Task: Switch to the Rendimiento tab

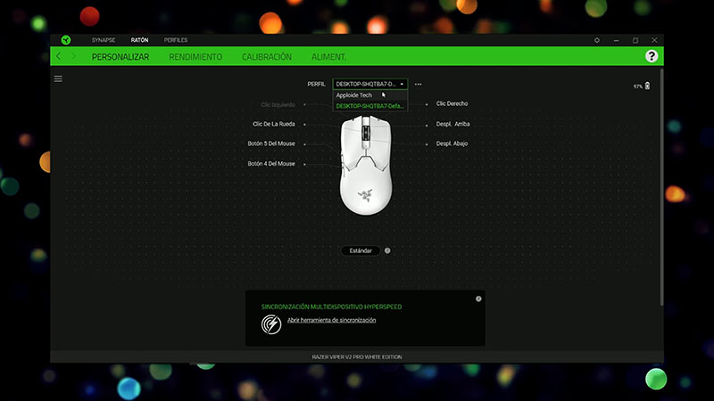Action: coord(195,57)
